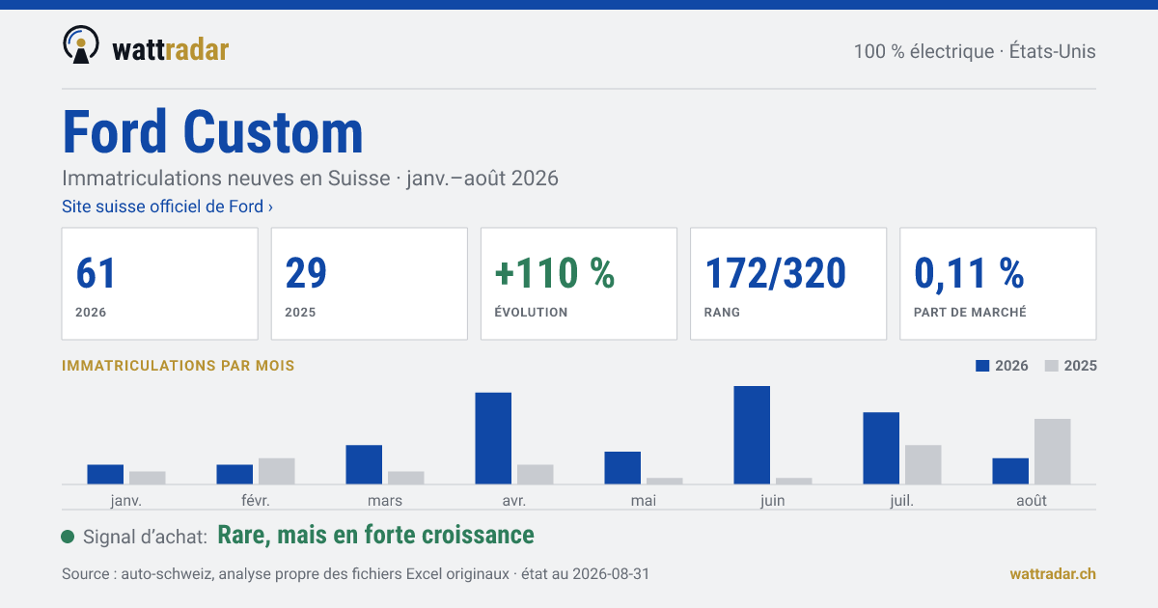The width and height of the screenshot is (1158, 608).
Task: Click the grey 2025 bar for août
Action: click(1053, 451)
